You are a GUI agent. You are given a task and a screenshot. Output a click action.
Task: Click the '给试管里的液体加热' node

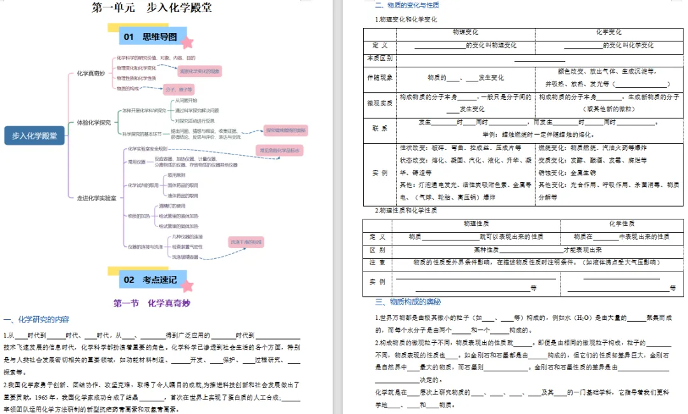pyautogui.click(x=178, y=216)
